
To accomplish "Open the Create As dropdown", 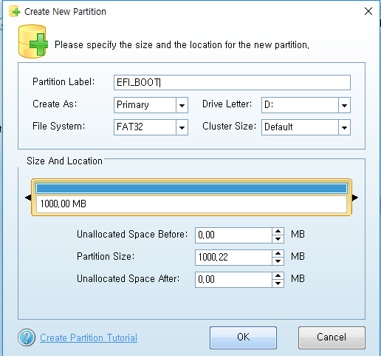I will pos(182,105).
